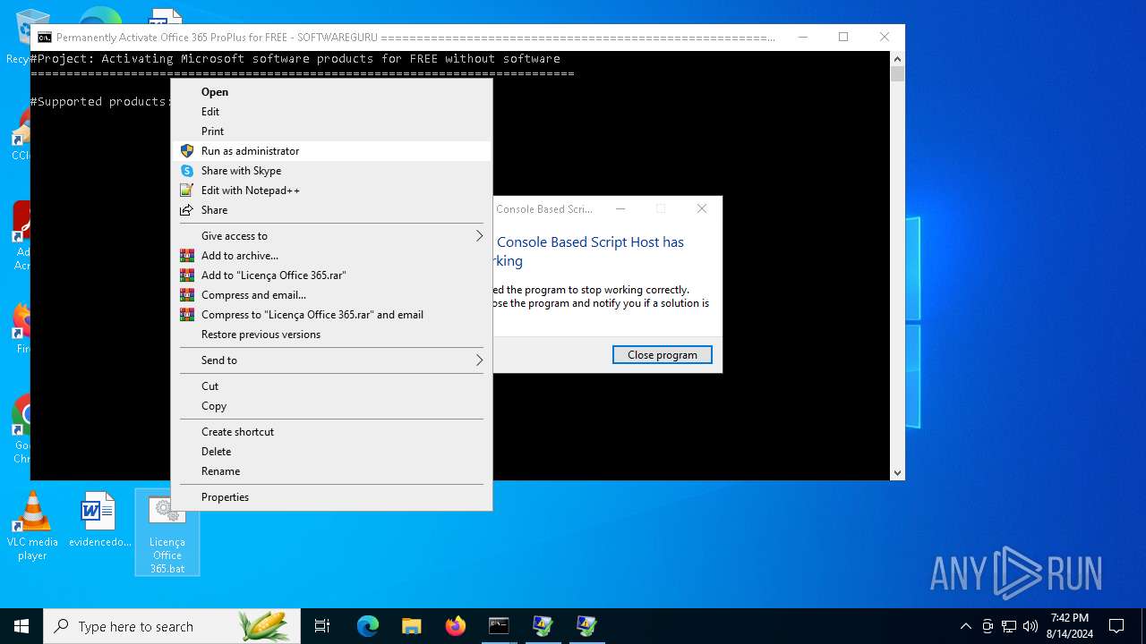Choose Compress and email...
The image size is (1146, 644).
click(x=331, y=295)
